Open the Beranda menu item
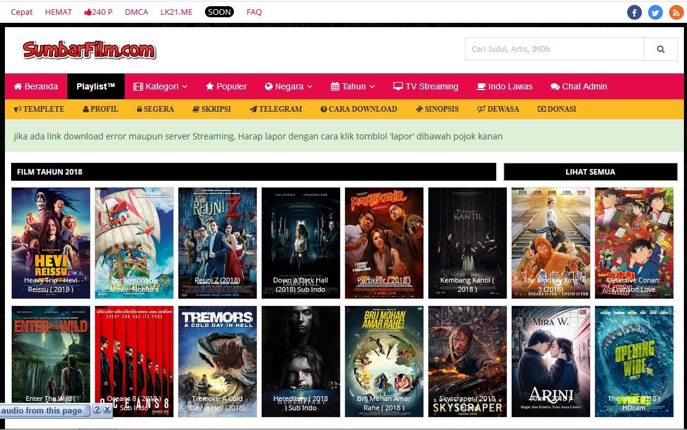 (x=36, y=86)
